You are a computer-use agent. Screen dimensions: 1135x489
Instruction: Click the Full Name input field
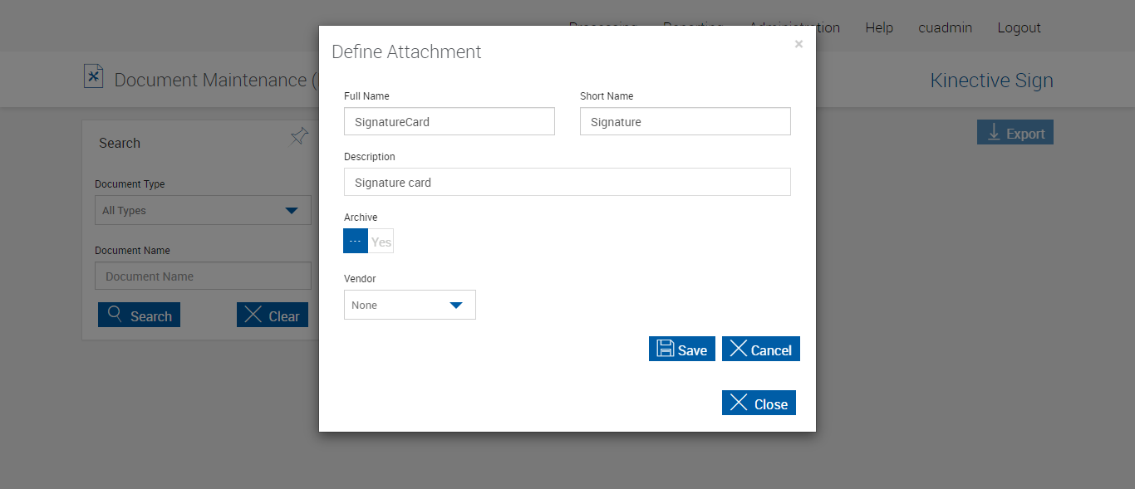click(x=449, y=121)
